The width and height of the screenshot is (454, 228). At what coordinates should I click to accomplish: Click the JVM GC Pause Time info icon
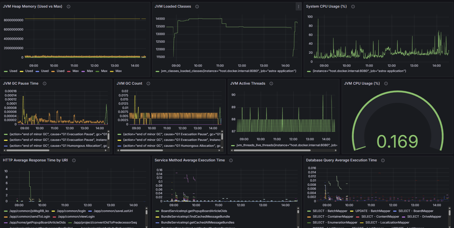[45, 83]
